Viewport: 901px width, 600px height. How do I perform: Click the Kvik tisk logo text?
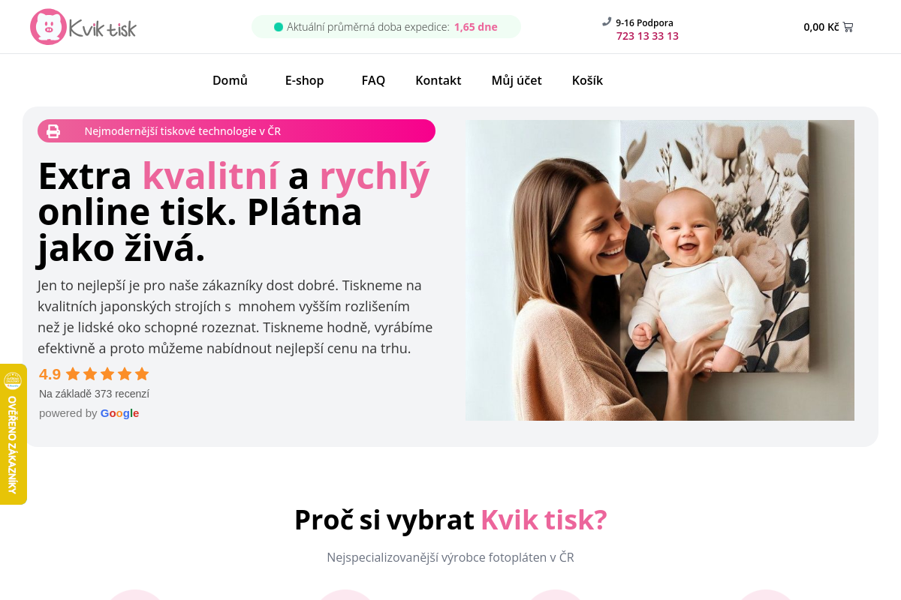click(x=102, y=28)
